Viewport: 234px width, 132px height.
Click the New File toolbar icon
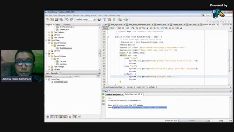pyautogui.click(x=48, y=19)
